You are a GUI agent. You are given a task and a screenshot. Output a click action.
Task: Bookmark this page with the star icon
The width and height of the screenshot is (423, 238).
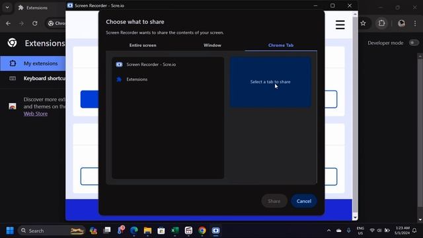pos(363,23)
